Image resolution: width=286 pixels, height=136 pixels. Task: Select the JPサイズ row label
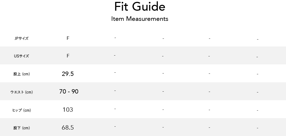pyautogui.click(x=22, y=38)
